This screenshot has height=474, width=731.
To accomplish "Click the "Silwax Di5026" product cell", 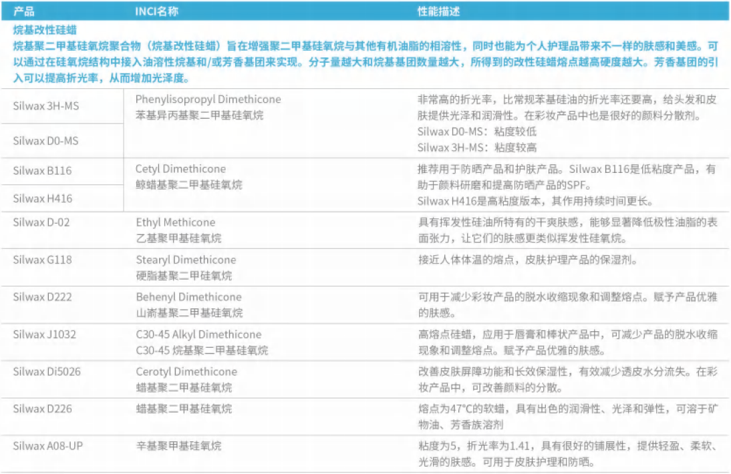I will click(x=47, y=372).
